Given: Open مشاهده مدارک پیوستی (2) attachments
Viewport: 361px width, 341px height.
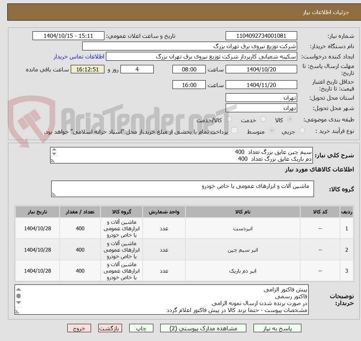Looking at the screenshot, I should coord(203,328).
